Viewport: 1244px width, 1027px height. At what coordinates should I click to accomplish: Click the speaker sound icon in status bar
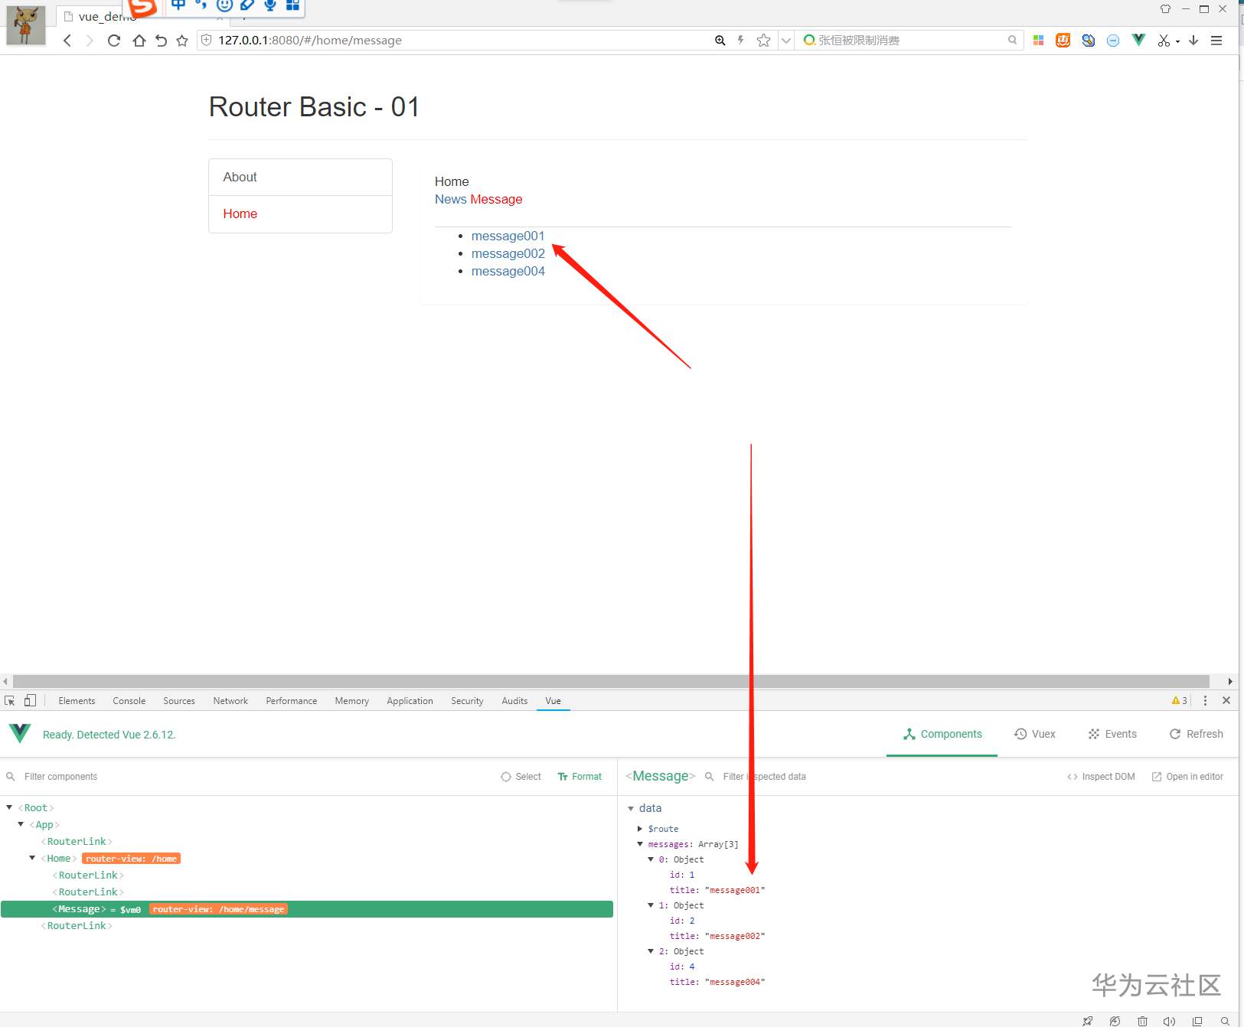tap(1169, 1021)
